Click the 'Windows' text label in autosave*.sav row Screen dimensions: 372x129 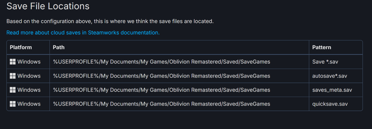[29, 76]
